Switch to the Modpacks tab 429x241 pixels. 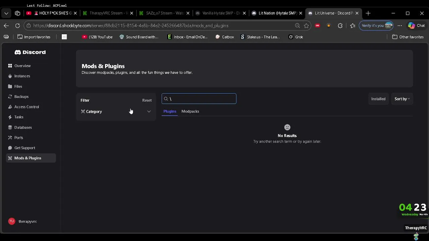point(190,111)
